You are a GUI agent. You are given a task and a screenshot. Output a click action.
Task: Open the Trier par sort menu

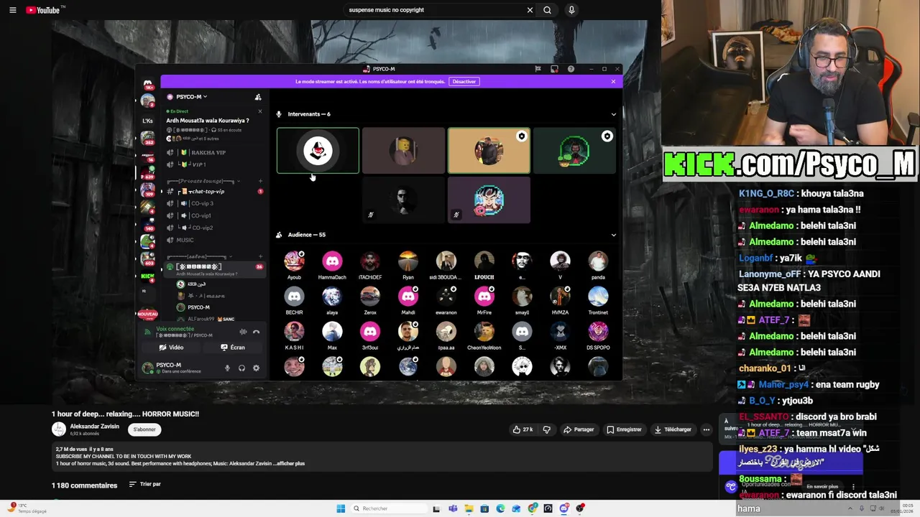point(144,484)
